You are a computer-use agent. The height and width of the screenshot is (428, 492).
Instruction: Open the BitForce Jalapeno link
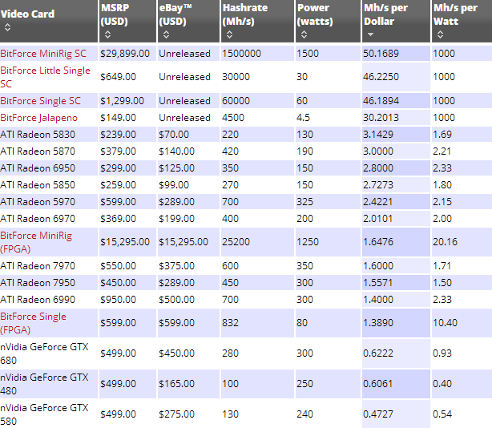coord(39,118)
